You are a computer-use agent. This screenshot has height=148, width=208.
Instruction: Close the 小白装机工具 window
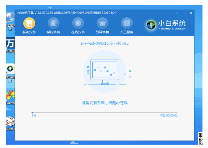191,13
